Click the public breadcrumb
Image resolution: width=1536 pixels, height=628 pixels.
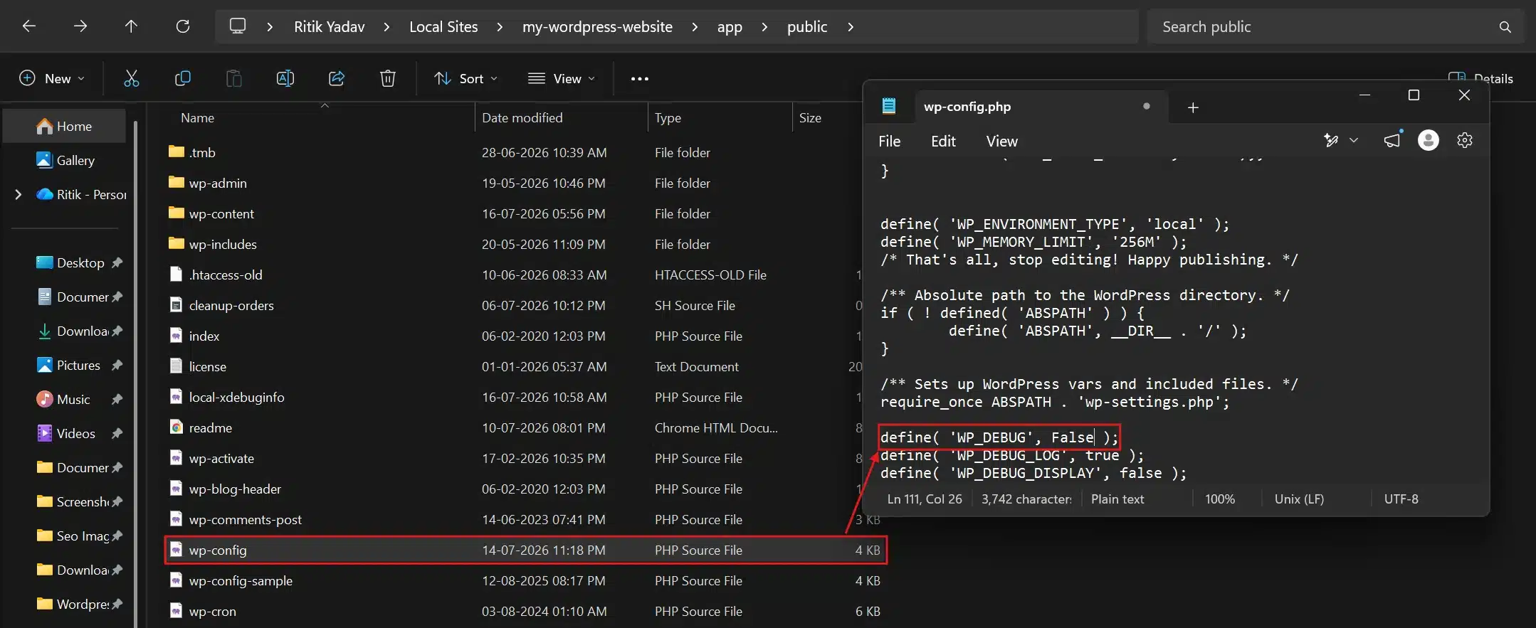click(x=807, y=27)
